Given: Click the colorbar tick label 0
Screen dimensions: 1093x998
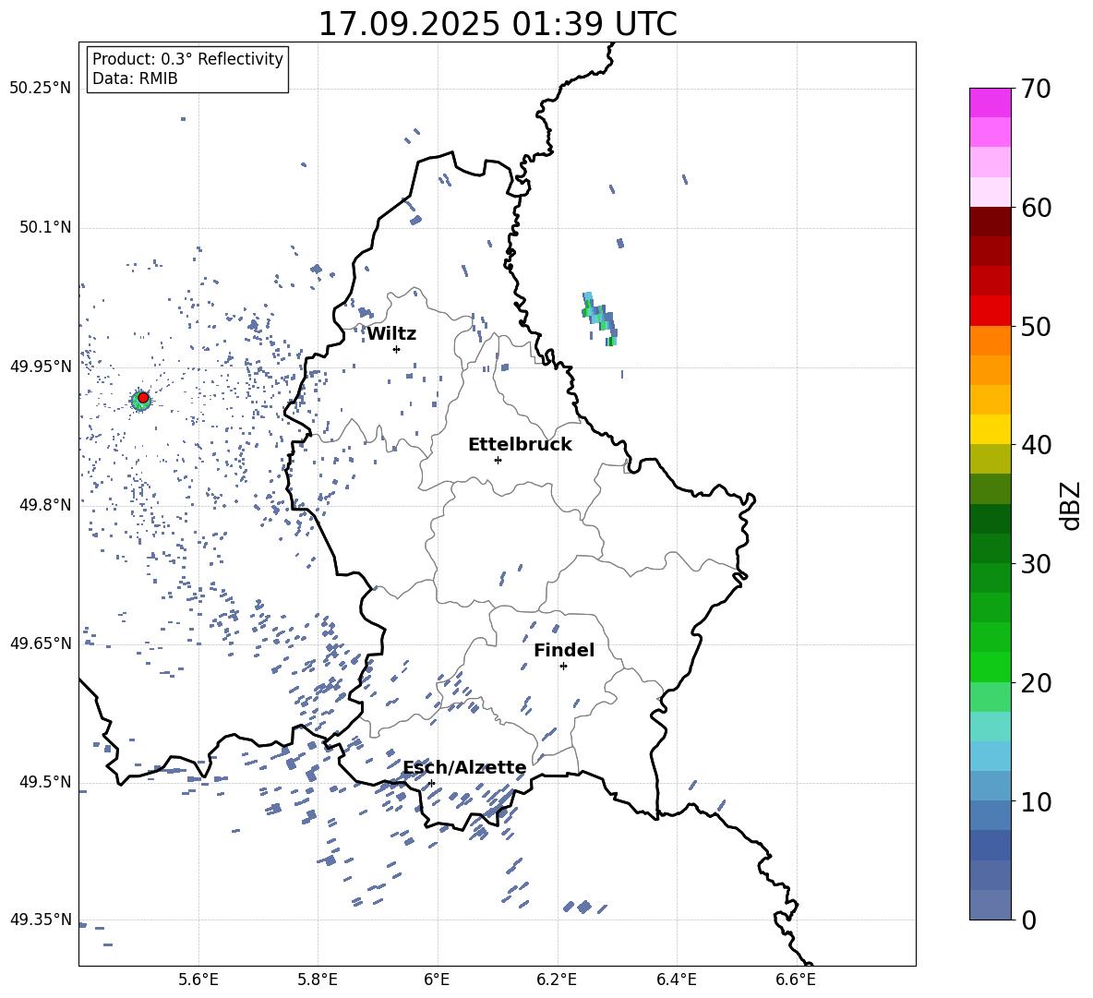Looking at the screenshot, I should (x=1028, y=920).
